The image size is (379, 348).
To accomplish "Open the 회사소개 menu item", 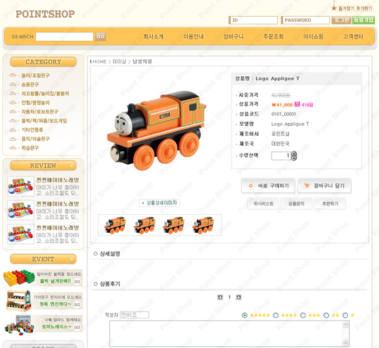I will point(153,36).
